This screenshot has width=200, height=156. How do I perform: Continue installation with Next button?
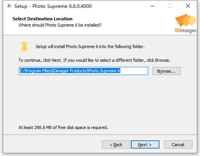coord(145,145)
